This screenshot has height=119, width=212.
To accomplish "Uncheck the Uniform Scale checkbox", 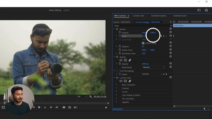I will pyautogui.click(x=143, y=43).
